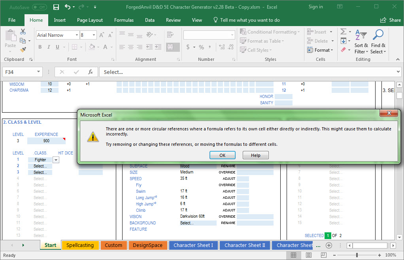The height and width of the screenshot is (260, 404).
Task: Click the AutoSum sigma icon
Action: [343, 32]
